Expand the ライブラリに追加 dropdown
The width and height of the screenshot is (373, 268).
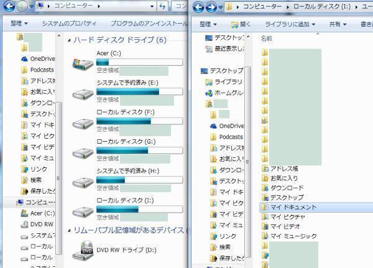290,24
